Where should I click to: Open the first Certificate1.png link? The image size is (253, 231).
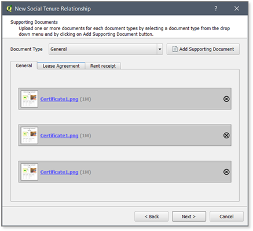(59, 99)
